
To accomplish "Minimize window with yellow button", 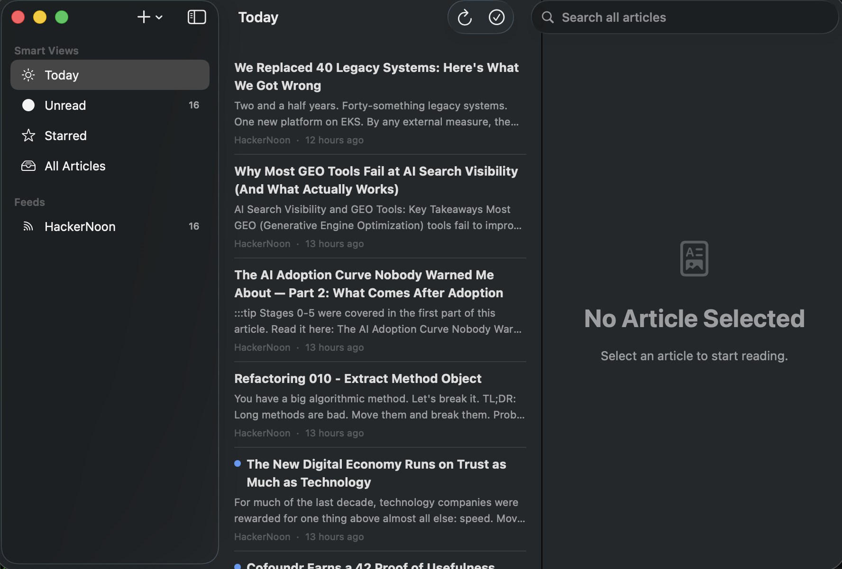I will (x=40, y=18).
